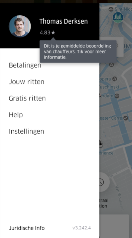This screenshot has width=132, height=238.
Task: Tap the Thomas Derksen name
Action: (x=63, y=21)
